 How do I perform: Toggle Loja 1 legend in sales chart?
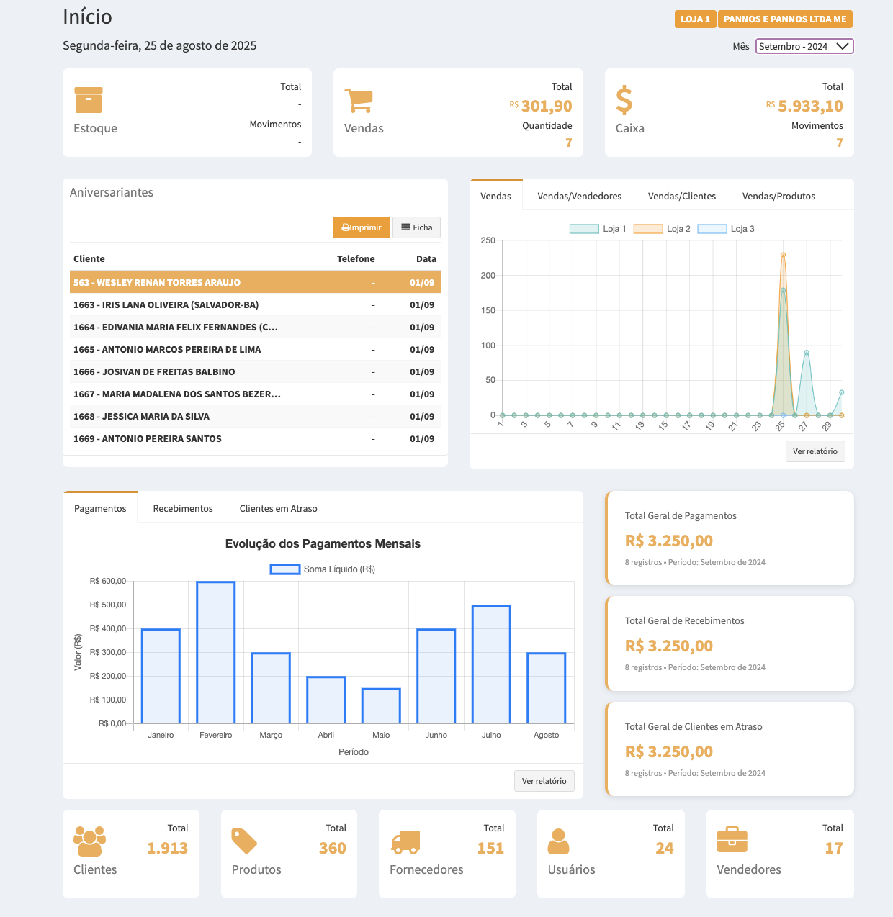pyautogui.click(x=598, y=229)
